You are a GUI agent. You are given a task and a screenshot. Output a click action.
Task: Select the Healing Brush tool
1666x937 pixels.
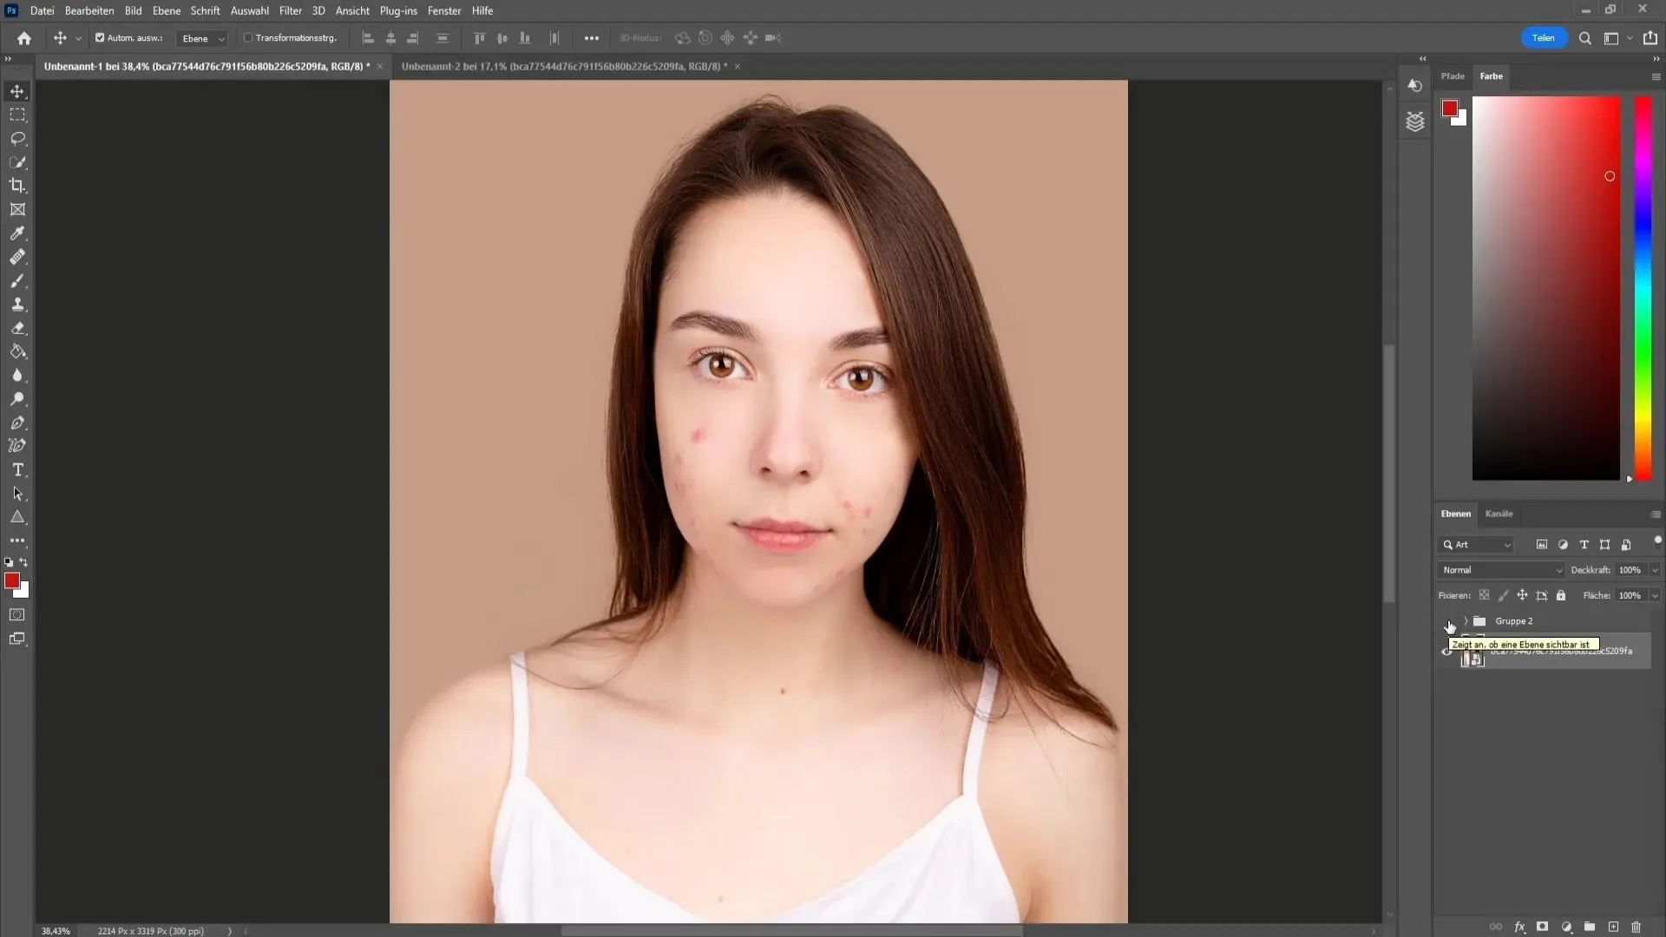point(17,257)
